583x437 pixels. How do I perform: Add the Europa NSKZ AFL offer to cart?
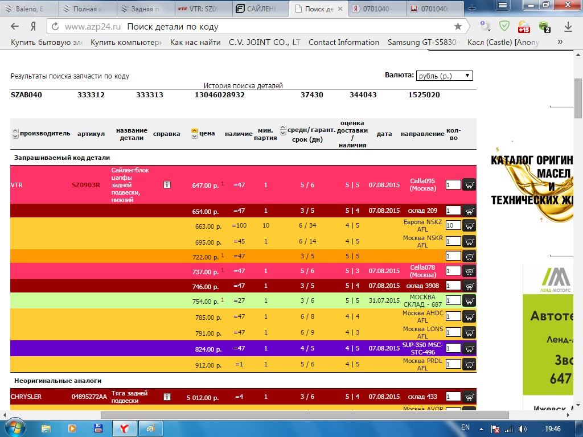tap(469, 226)
